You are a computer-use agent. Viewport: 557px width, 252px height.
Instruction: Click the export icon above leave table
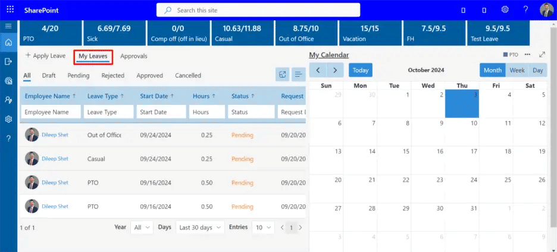point(283,74)
